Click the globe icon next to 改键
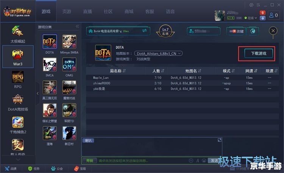Viewport: 284px width, 173px height. pos(253,31)
